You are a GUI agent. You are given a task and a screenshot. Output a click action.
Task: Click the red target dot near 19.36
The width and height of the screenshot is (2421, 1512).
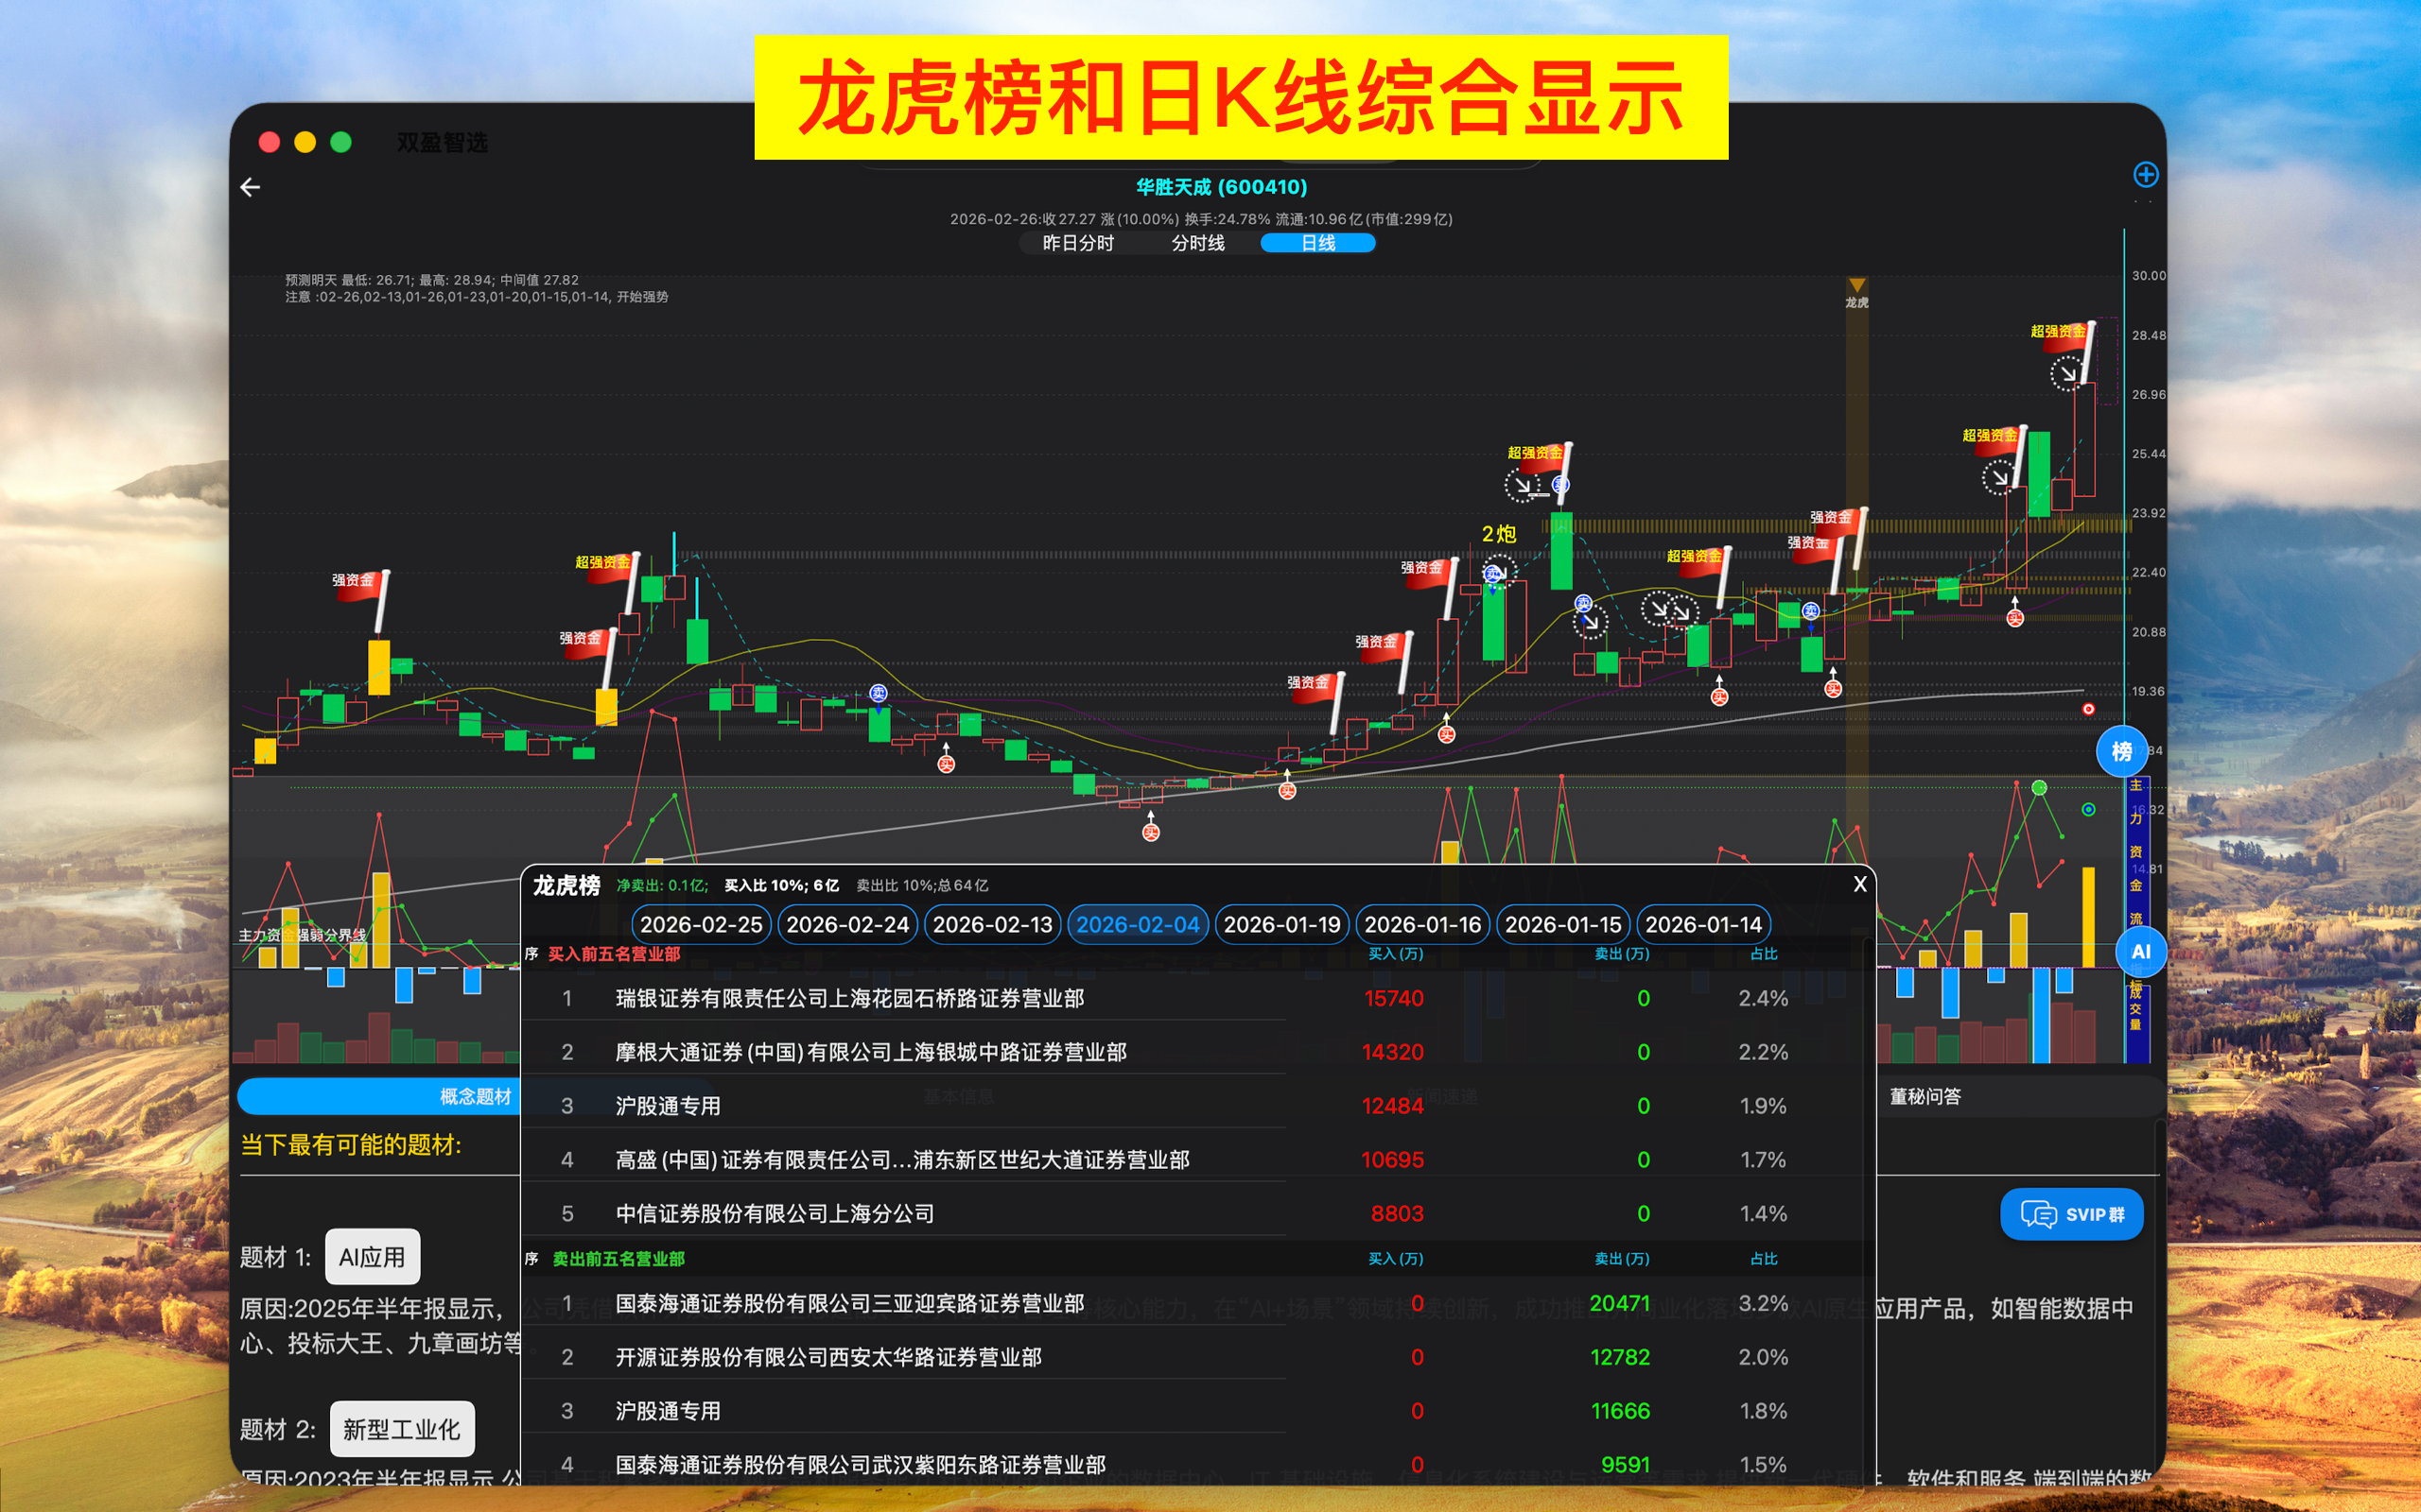pyautogui.click(x=2088, y=709)
